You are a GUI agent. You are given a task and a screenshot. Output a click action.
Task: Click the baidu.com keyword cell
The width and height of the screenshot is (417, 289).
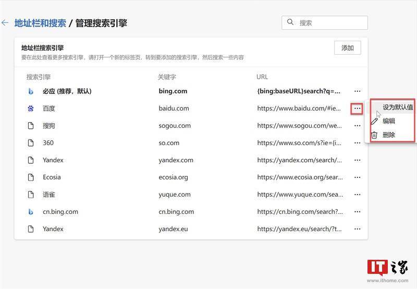[x=174, y=109]
